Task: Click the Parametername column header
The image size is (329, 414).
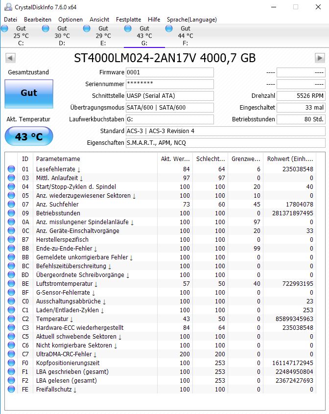Action: (x=95, y=159)
